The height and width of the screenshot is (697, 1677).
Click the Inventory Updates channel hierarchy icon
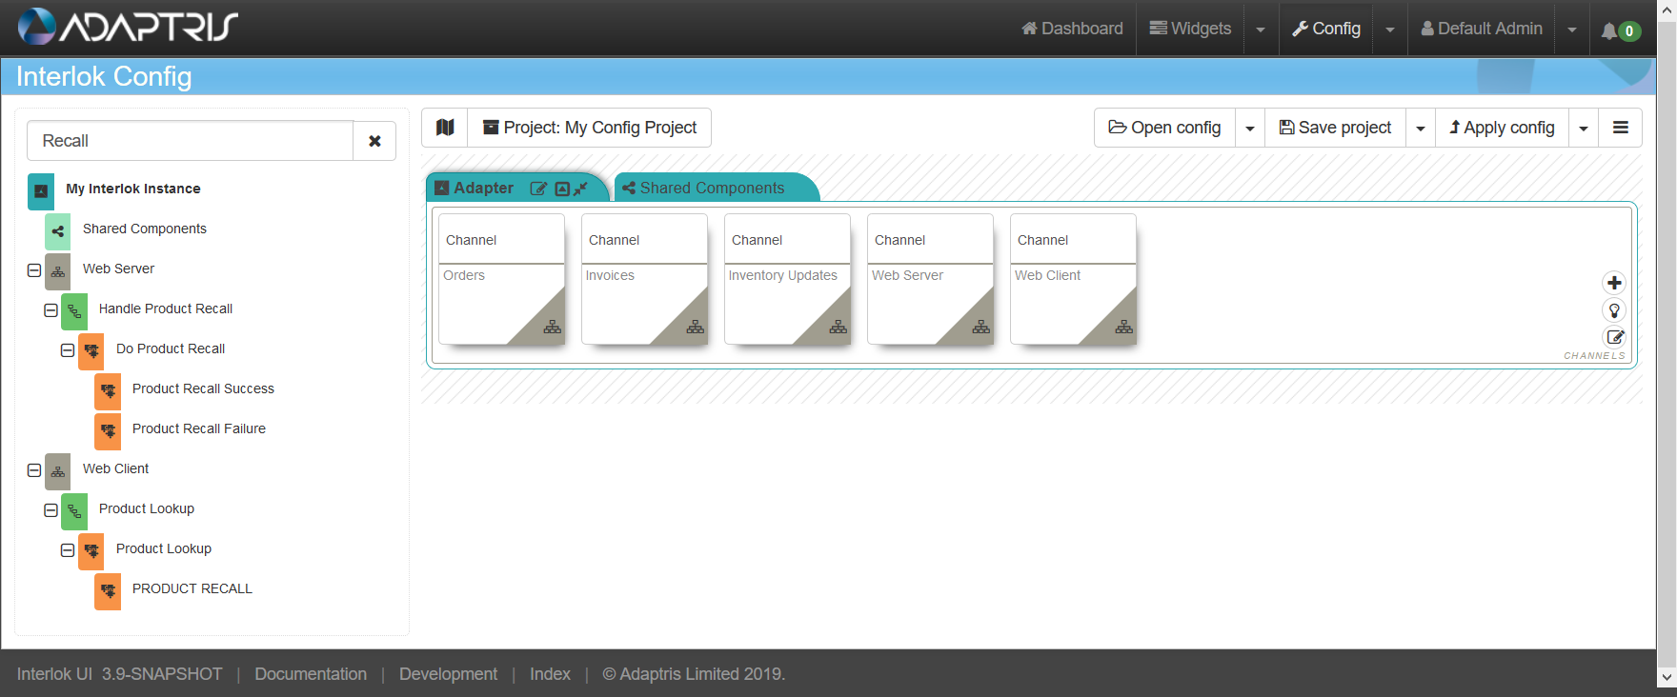coord(838,327)
